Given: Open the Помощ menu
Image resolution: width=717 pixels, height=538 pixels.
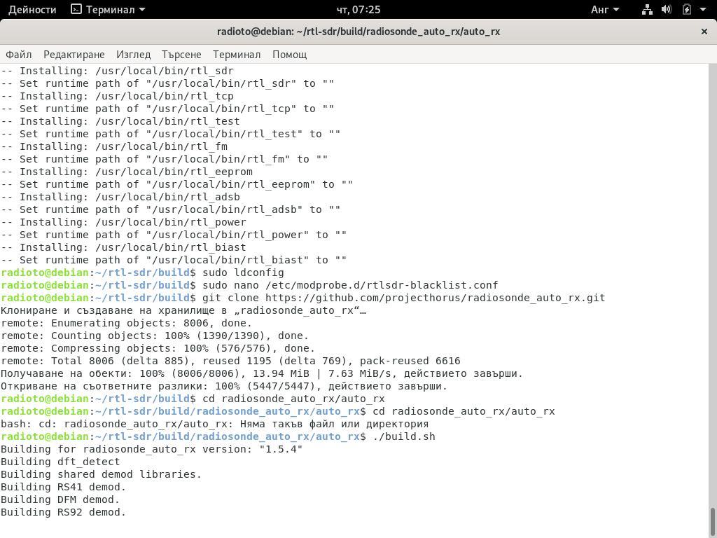Looking at the screenshot, I should pyautogui.click(x=289, y=55).
